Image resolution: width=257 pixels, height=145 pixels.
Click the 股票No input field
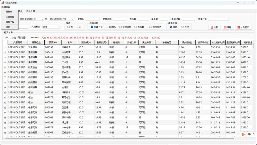tap(93, 19)
